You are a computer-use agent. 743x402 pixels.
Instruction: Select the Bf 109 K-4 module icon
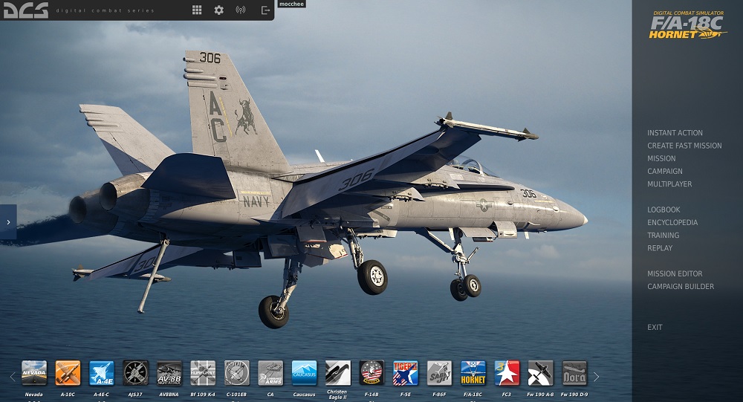click(x=203, y=373)
